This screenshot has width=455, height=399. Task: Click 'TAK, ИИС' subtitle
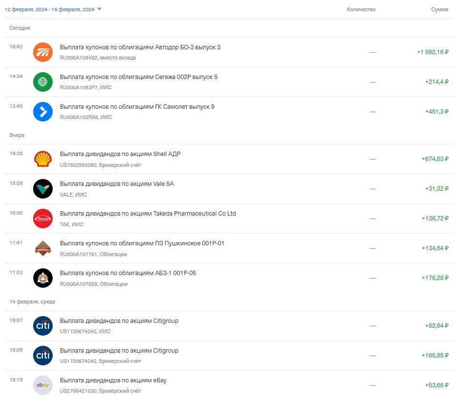pyautogui.click(x=72, y=224)
